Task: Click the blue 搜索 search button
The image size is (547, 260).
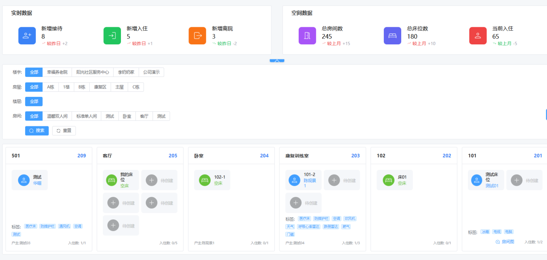Action: (37, 131)
